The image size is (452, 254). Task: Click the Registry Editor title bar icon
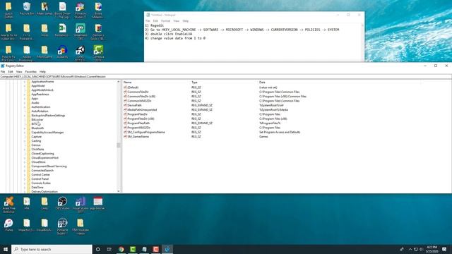(x=3, y=66)
